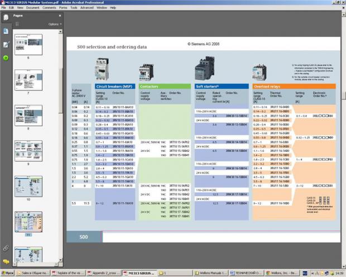Close the Pages panel
The height and width of the screenshot is (277, 346).
[60, 16]
